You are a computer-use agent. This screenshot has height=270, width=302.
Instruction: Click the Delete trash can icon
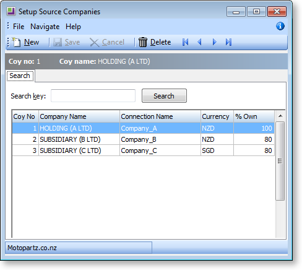point(143,42)
